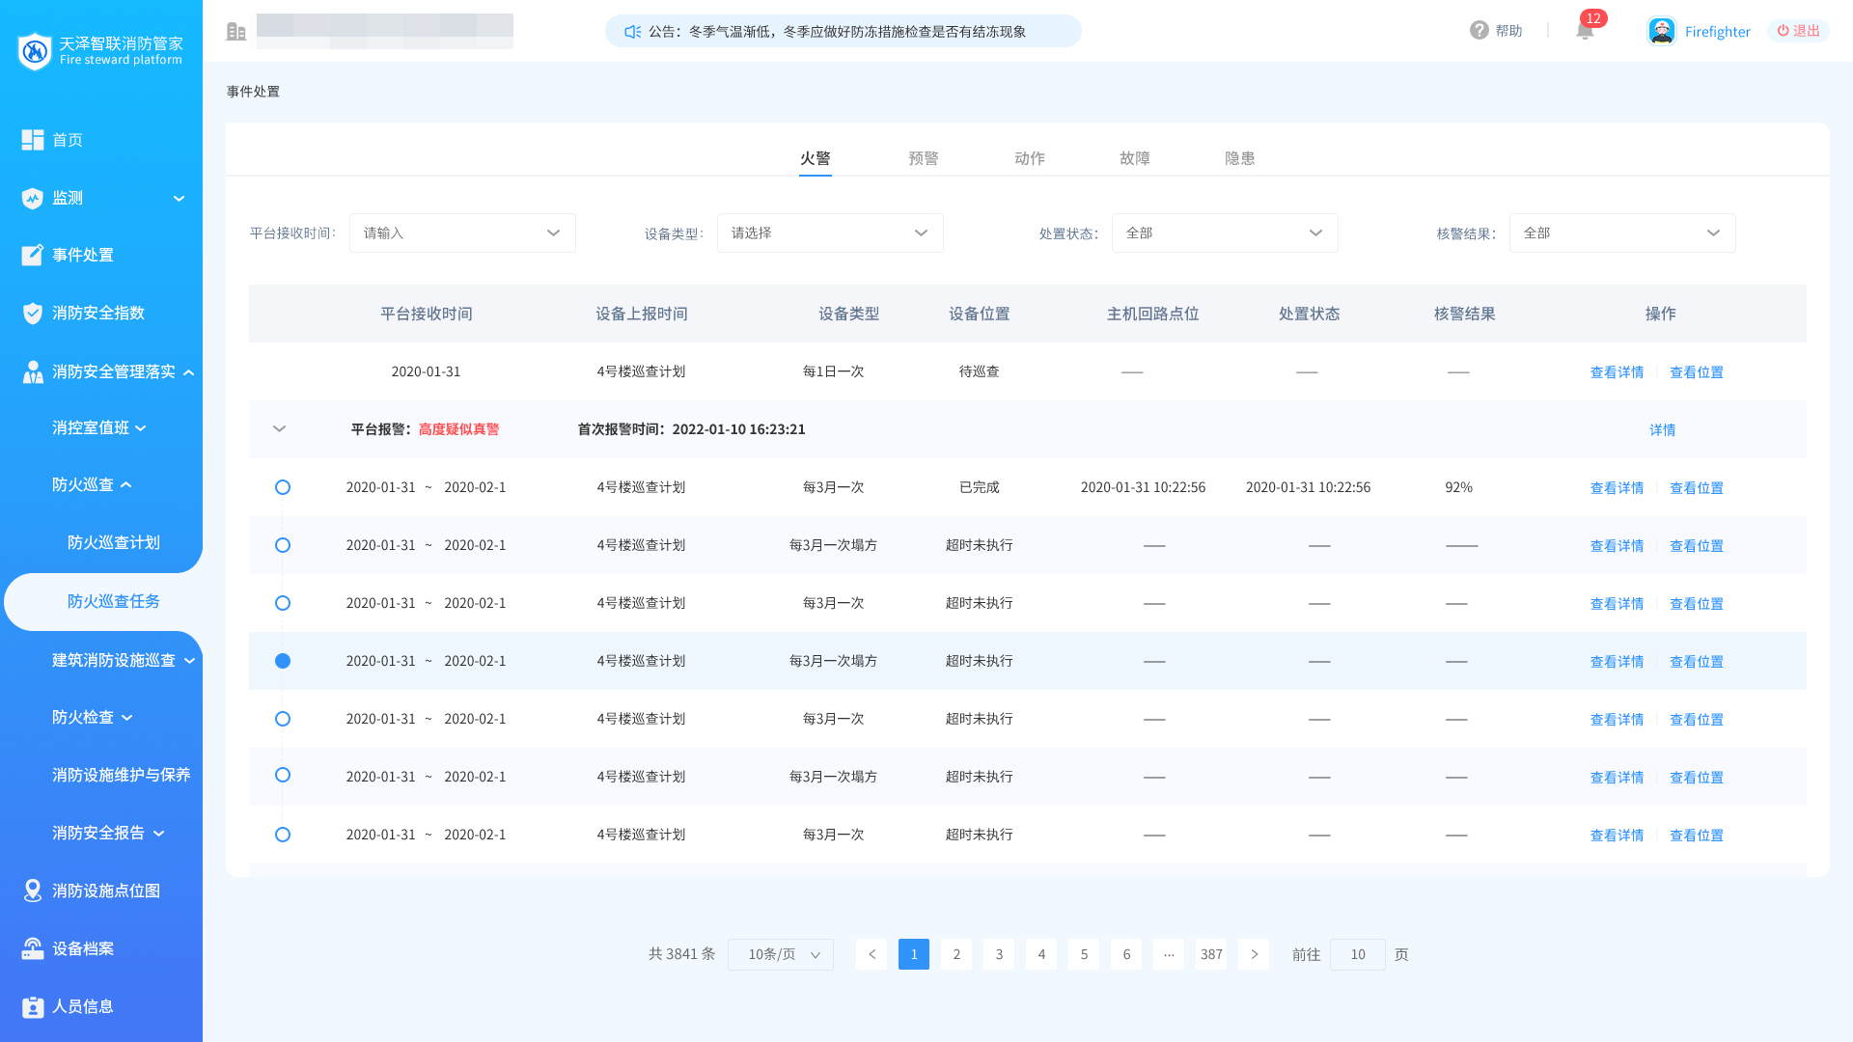Image resolution: width=1853 pixels, height=1042 pixels.
Task: Click the personnel information badge icon
Action: point(33,1006)
